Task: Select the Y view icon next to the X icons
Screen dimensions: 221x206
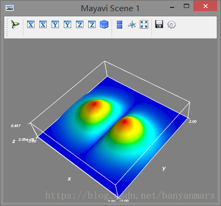Action: (55, 24)
